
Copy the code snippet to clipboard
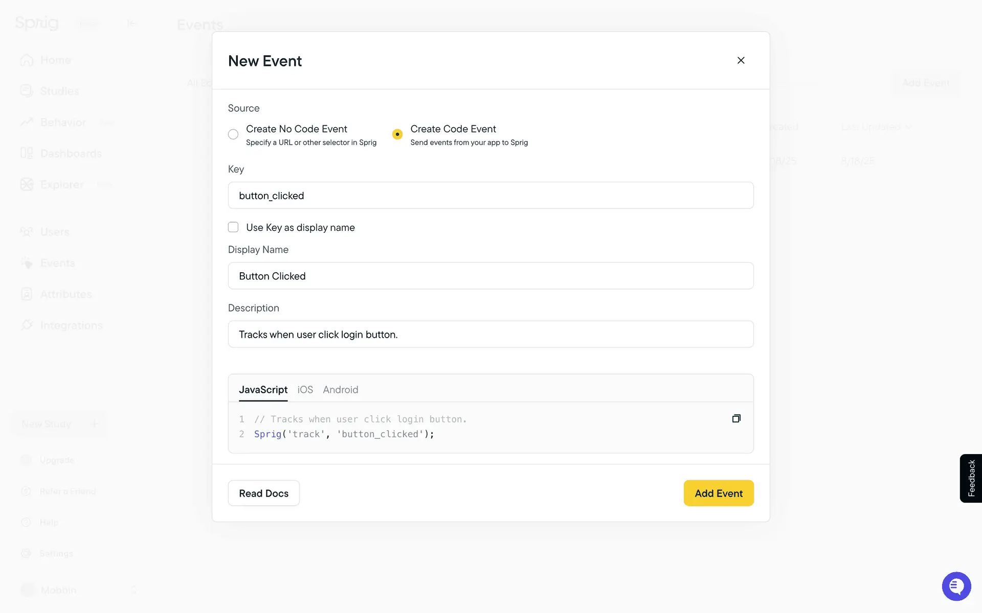(x=736, y=418)
